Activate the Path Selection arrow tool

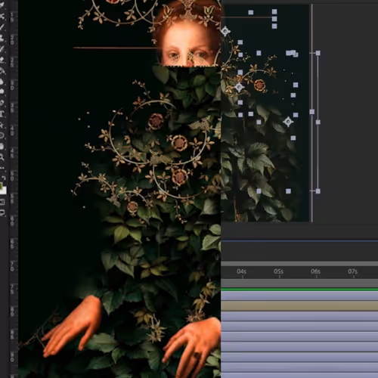pyautogui.click(x=2, y=125)
